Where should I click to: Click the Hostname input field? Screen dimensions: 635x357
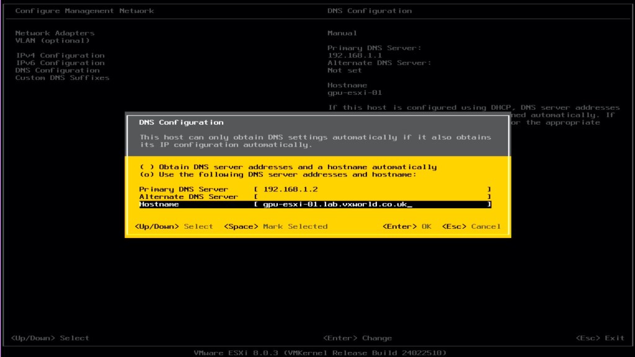coord(372,205)
